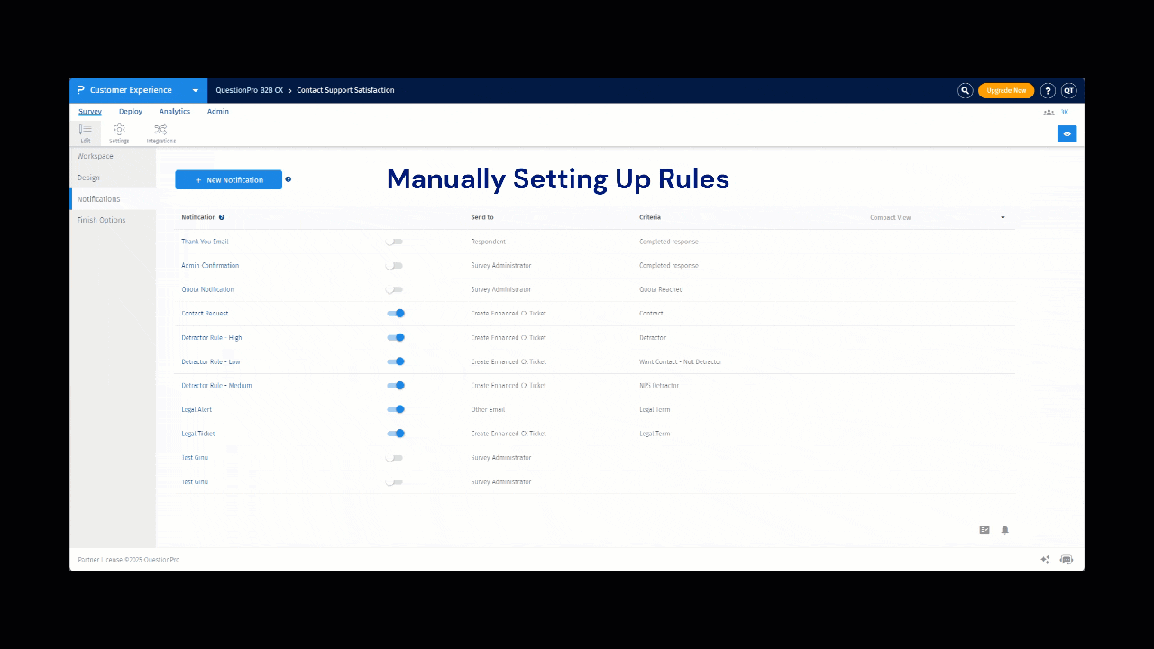
Task: Open the Customer Experience product dropdown
Action: [138, 90]
